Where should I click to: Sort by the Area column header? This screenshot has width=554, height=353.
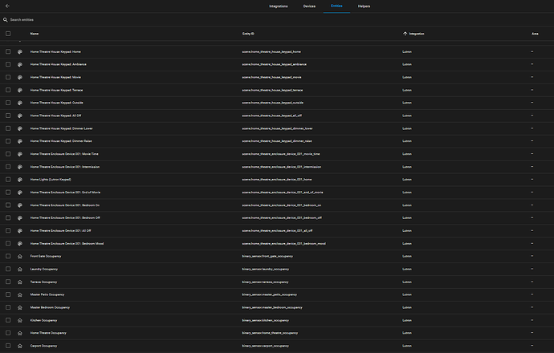point(535,34)
